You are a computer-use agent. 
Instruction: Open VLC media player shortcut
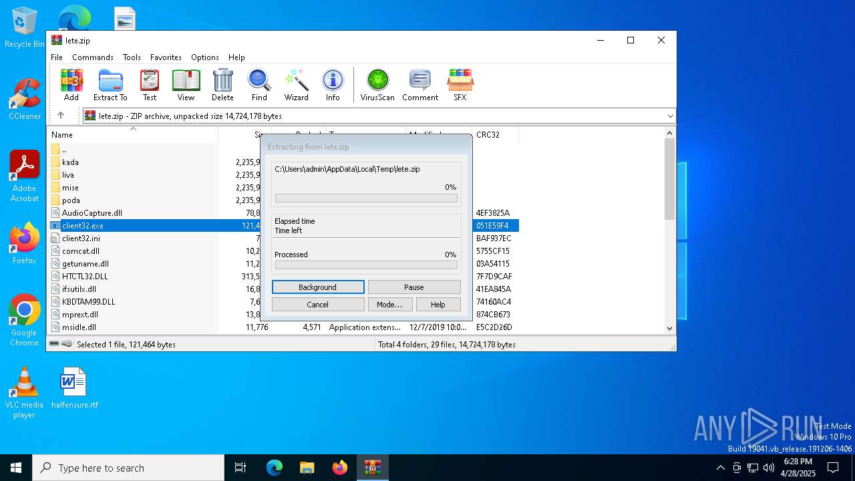click(x=25, y=393)
